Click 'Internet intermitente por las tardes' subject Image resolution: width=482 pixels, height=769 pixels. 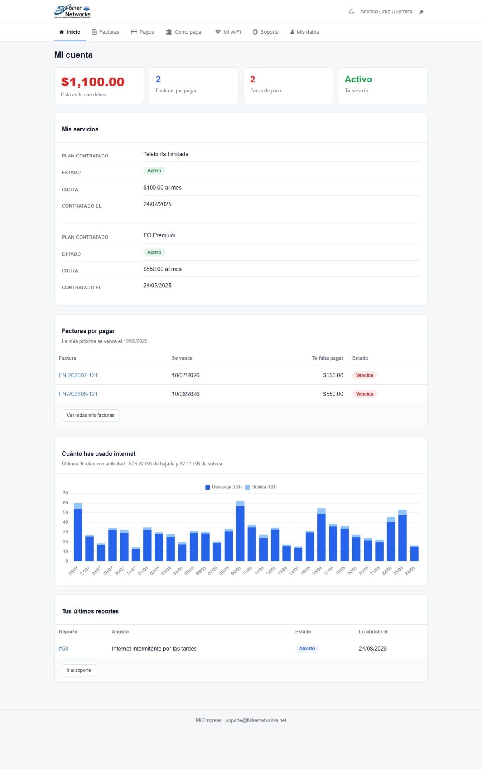(x=154, y=649)
